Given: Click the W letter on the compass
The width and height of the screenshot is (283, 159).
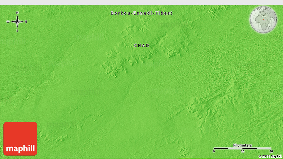Looking at the screenshot, I should [x=8, y=22].
